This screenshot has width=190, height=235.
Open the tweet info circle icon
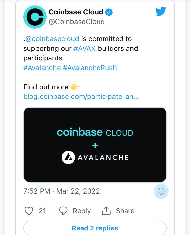coord(161,191)
